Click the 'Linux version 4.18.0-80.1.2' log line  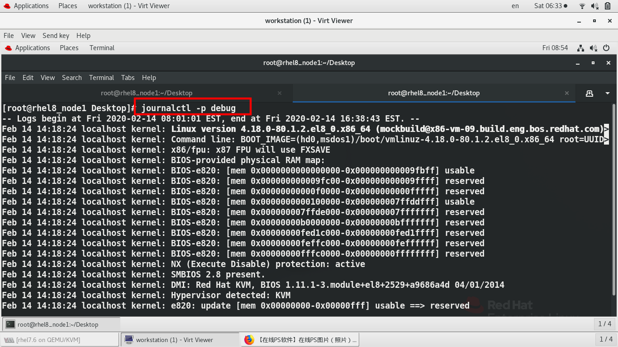(x=305, y=129)
